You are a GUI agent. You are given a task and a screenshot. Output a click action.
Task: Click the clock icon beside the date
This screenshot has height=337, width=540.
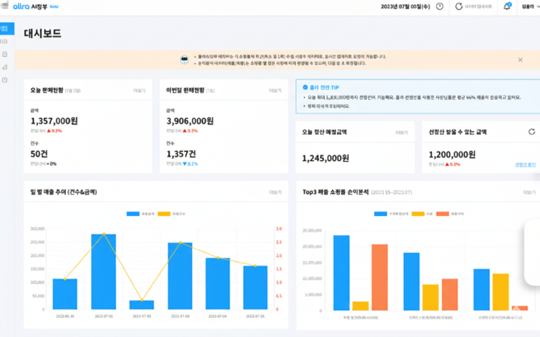440,7
